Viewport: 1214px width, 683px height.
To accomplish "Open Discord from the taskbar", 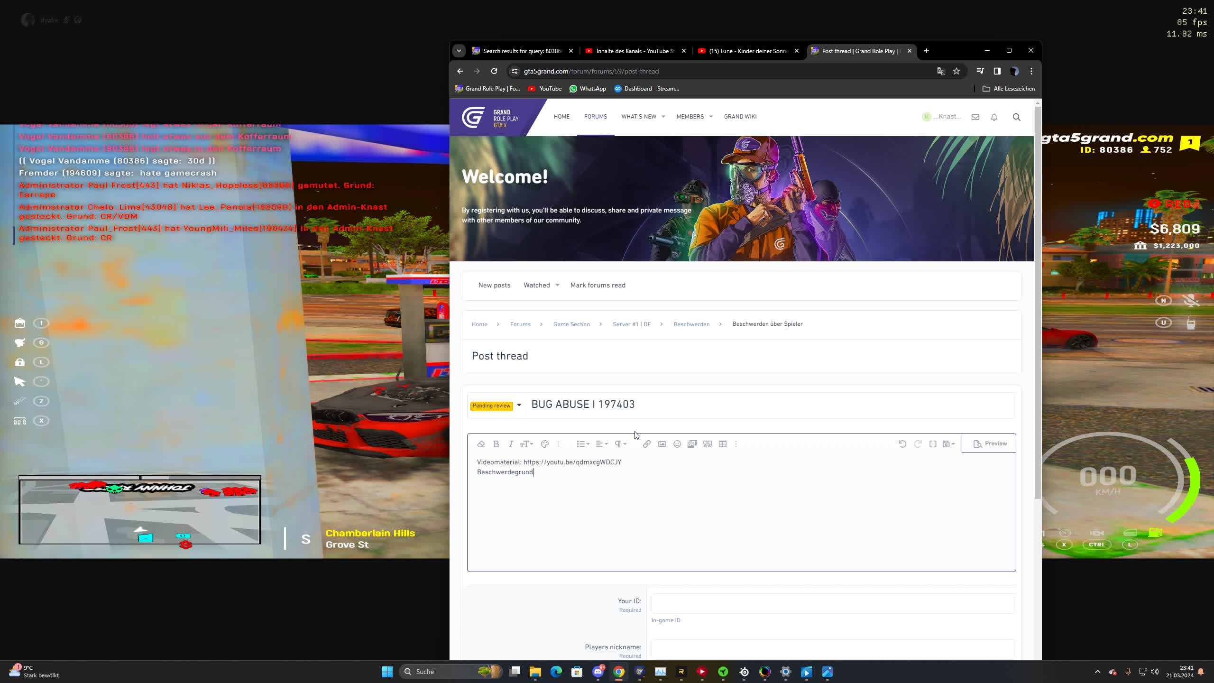I will [x=598, y=672].
